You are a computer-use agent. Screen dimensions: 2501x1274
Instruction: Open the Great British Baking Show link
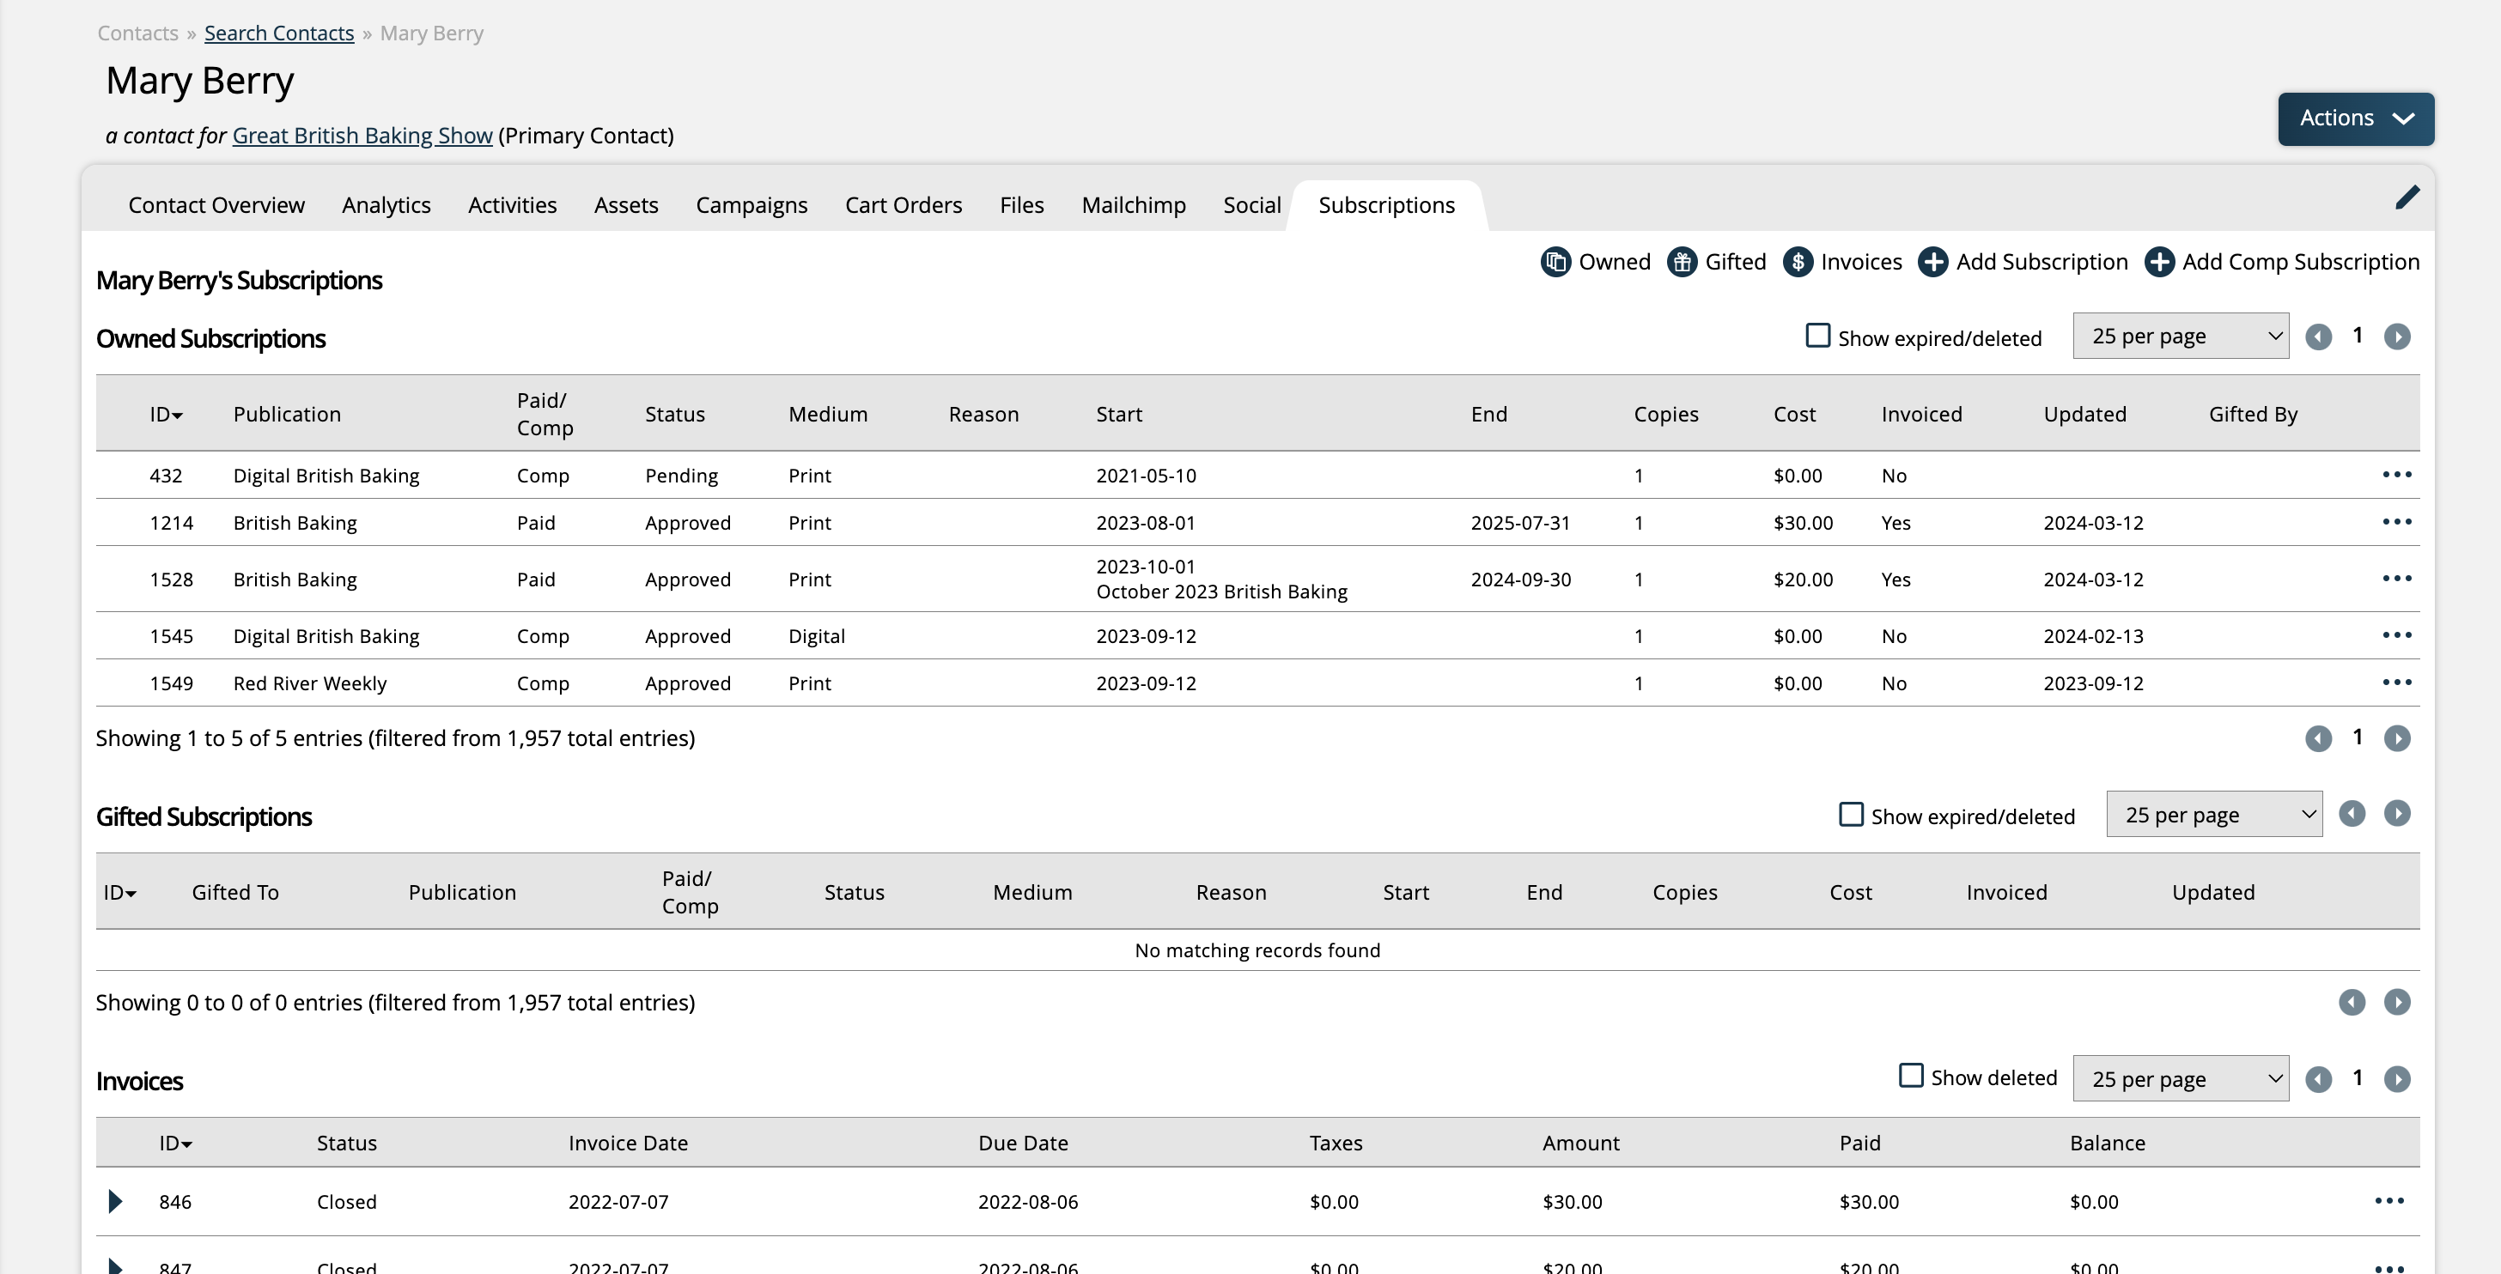(362, 136)
